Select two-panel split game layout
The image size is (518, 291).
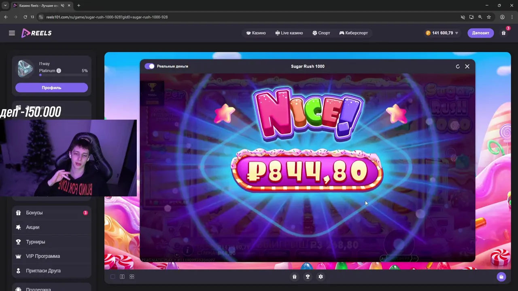pyautogui.click(x=122, y=277)
